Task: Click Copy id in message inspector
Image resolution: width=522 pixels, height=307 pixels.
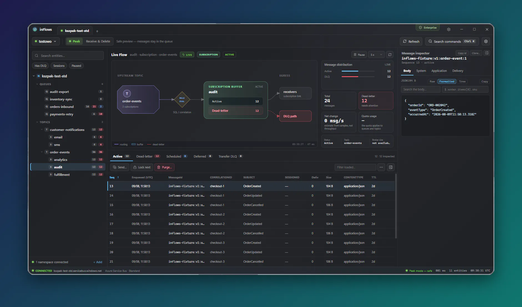Action: click(462, 53)
